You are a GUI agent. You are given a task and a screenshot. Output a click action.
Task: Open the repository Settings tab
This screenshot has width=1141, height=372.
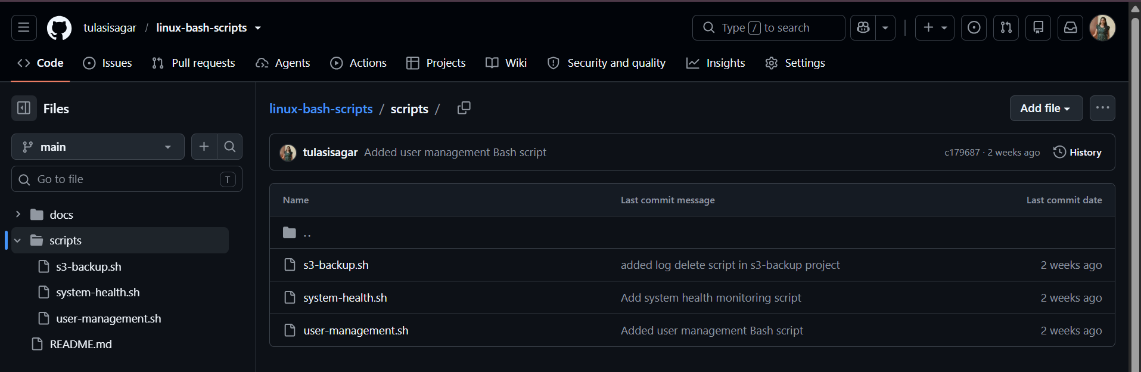coord(795,63)
